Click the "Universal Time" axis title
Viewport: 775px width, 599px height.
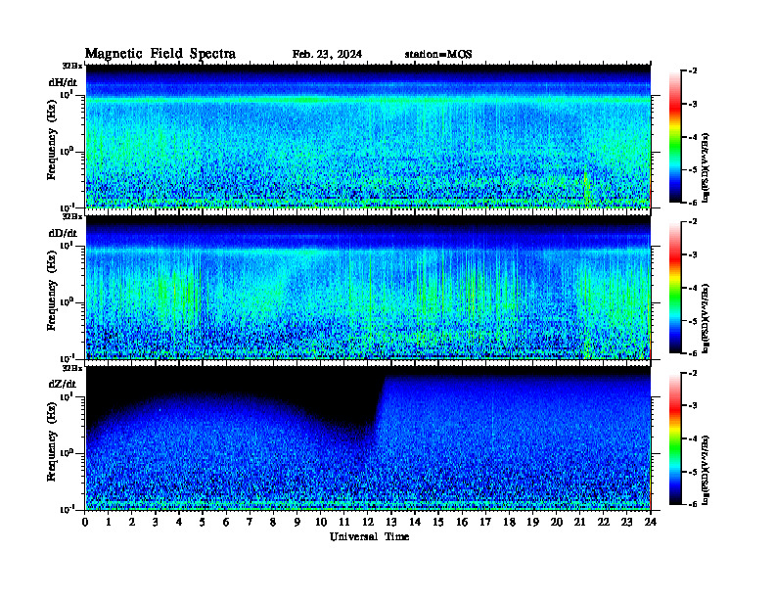pyautogui.click(x=369, y=536)
